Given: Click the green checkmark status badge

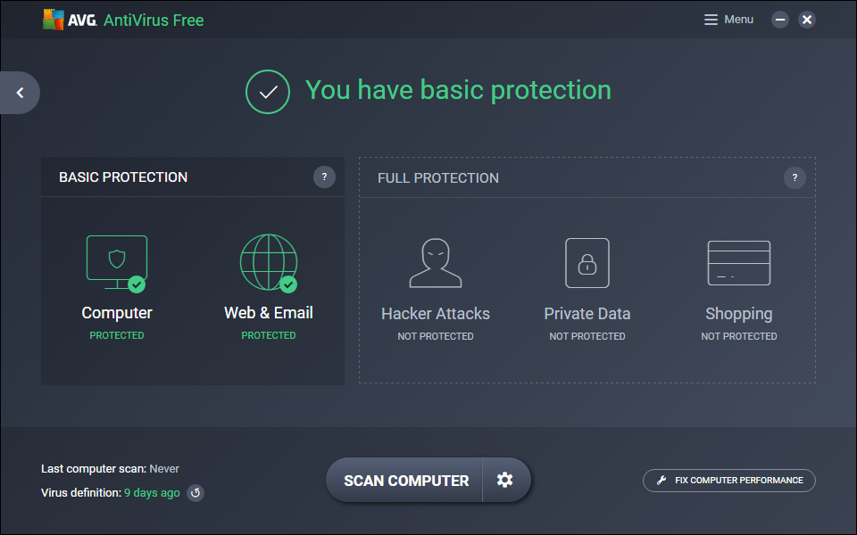Looking at the screenshot, I should click(267, 92).
